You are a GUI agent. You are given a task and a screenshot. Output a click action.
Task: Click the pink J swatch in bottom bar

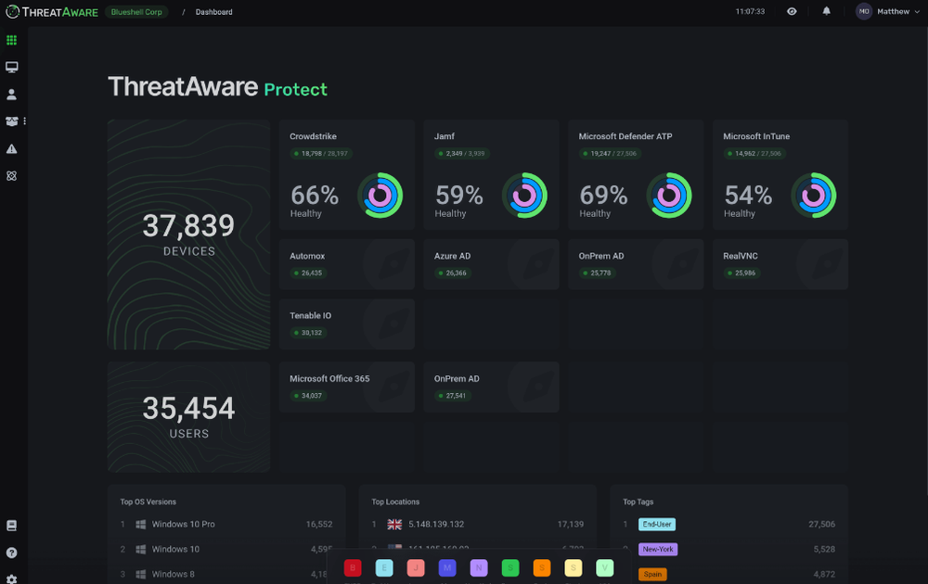coord(416,568)
